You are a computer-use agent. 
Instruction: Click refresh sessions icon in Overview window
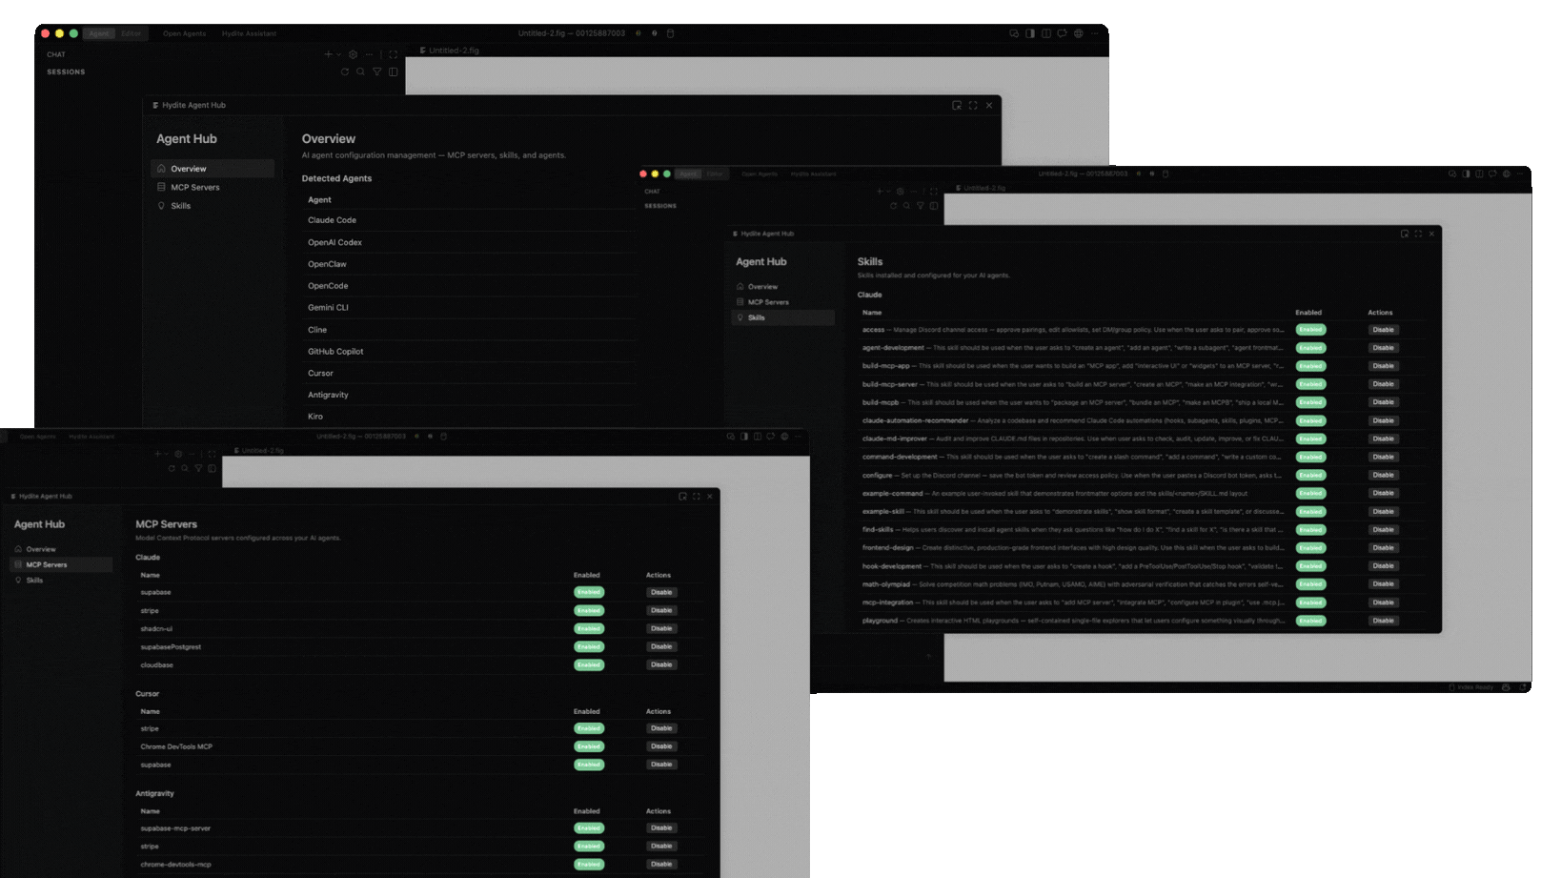(345, 71)
